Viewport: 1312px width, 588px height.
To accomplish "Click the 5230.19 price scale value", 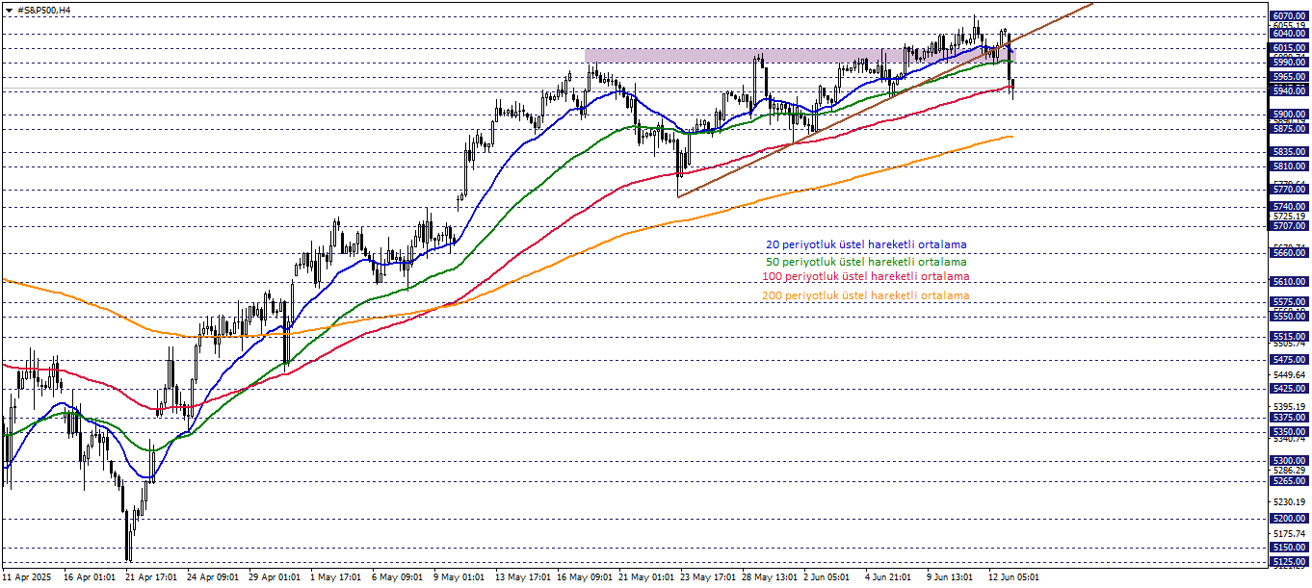I will (x=1289, y=502).
